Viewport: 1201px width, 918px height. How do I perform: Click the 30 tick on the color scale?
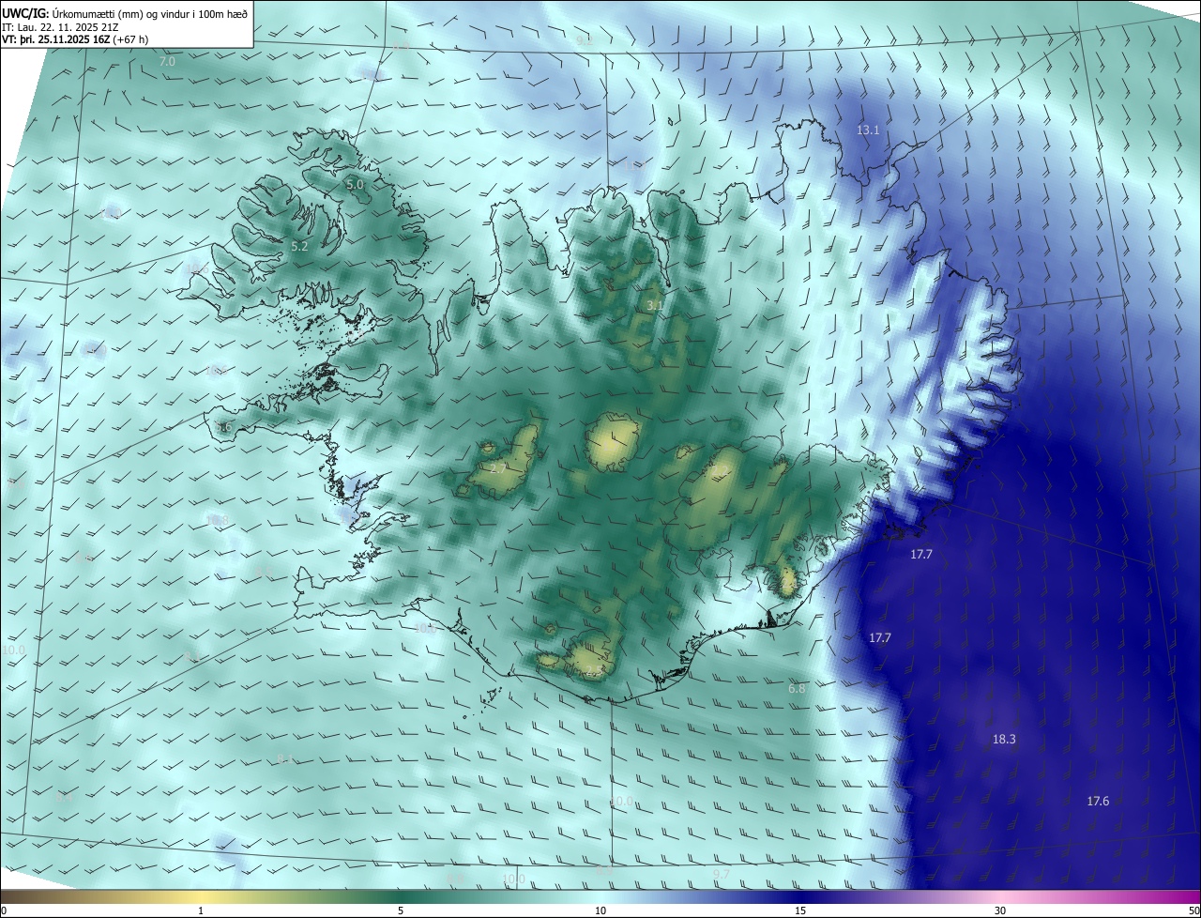[x=1000, y=910]
